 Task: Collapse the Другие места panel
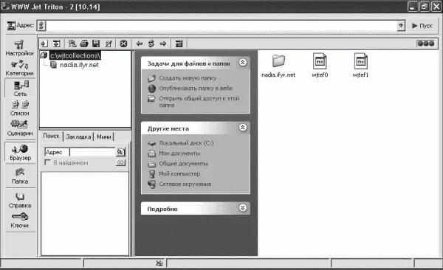[242, 128]
